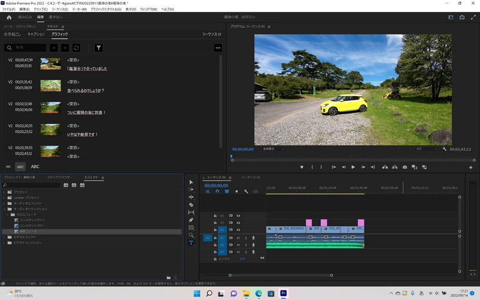The width and height of the screenshot is (480, 300).
Task: Select the Type tool
Action: tap(191, 243)
